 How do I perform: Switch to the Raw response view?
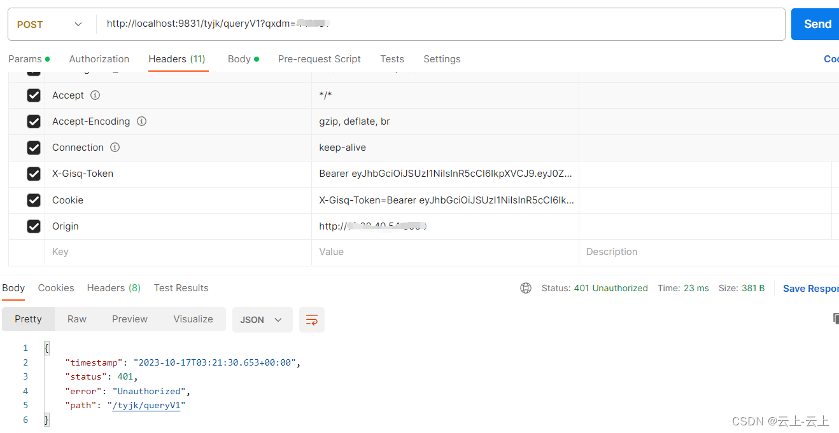coord(76,319)
